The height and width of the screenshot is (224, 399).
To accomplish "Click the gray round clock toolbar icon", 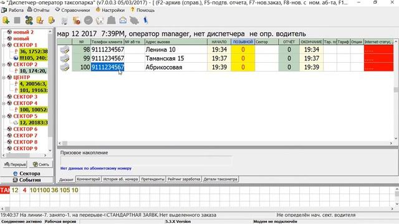I will click(89, 21).
